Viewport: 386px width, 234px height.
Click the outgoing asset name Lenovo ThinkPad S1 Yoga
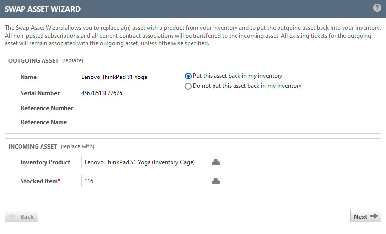114,77
